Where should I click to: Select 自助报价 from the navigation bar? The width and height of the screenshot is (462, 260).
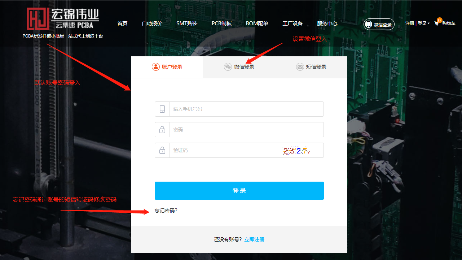click(x=151, y=23)
